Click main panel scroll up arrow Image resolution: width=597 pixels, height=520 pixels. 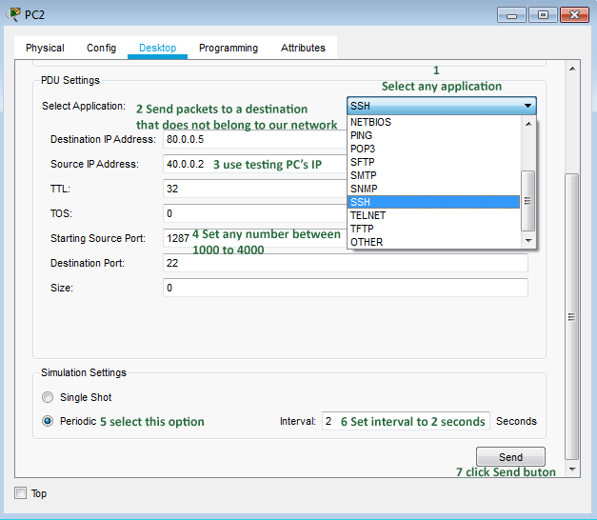[572, 69]
